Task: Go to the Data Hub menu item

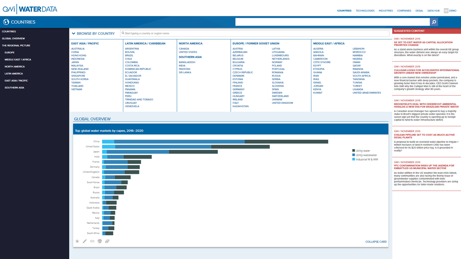Action: [x=433, y=11]
